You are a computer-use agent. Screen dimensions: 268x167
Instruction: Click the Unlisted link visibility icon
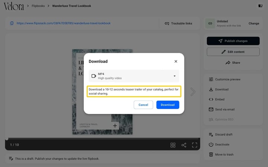click(210, 23)
